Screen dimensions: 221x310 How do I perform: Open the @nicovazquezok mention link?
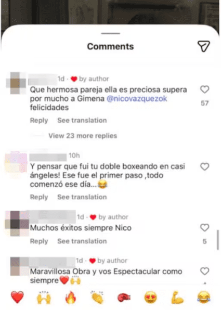[137, 98]
